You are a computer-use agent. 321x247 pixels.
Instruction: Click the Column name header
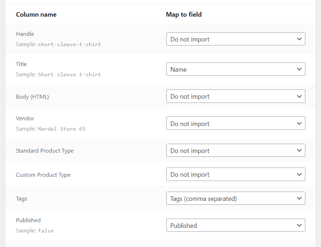(36, 15)
